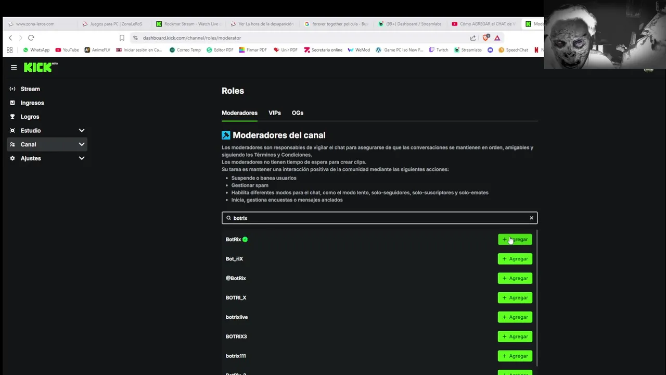Image resolution: width=666 pixels, height=375 pixels.
Task: Switch to the Moderadores tab
Action: (239, 113)
